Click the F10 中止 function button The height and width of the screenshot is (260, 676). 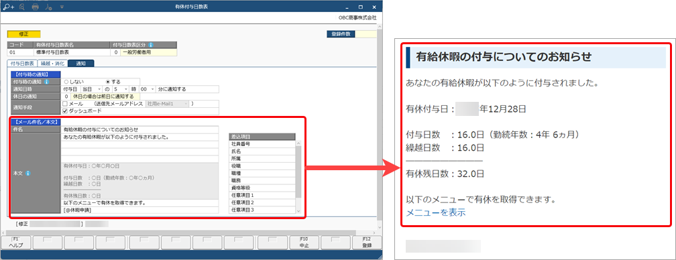click(x=305, y=243)
